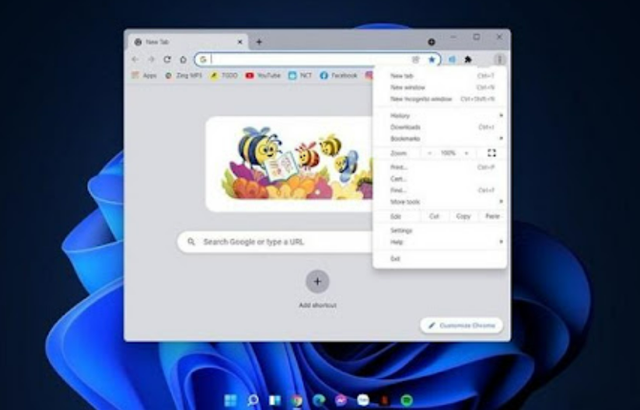Choose Cast... from the menu
This screenshot has width=640, height=410.
pos(440,179)
